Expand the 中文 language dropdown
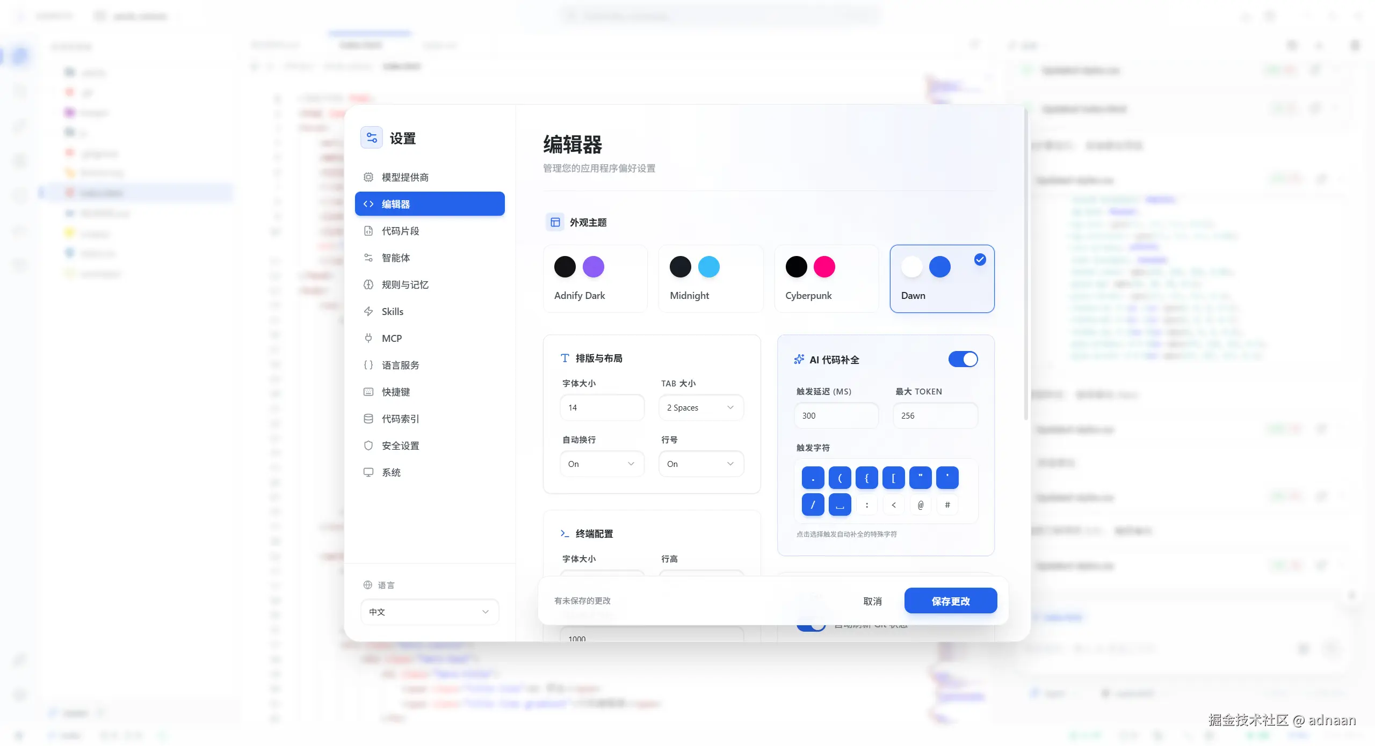1375x746 pixels. pyautogui.click(x=429, y=612)
